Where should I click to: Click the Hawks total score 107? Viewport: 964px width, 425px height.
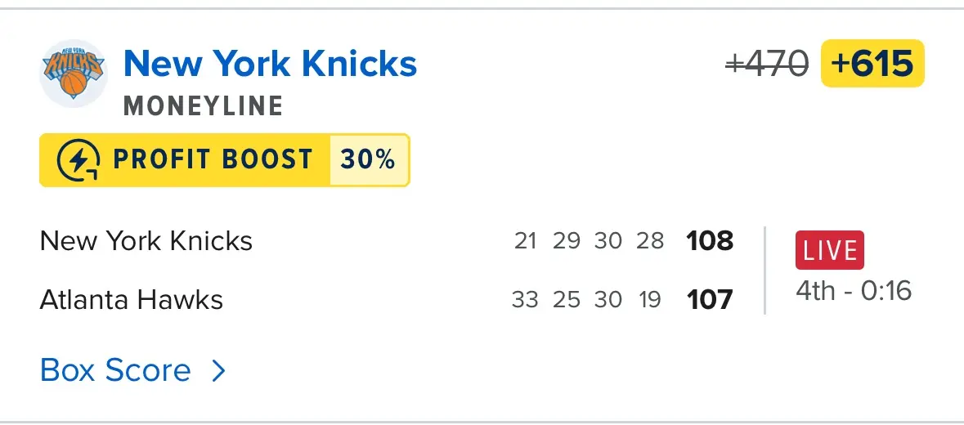click(710, 300)
